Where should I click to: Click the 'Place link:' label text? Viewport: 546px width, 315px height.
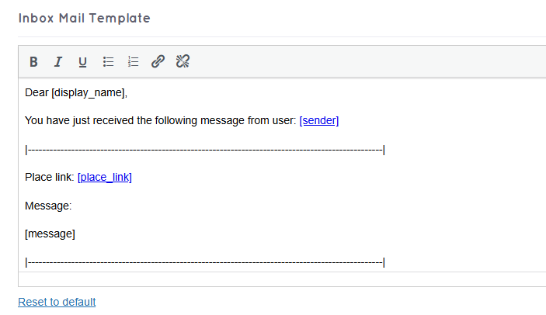[50, 177]
